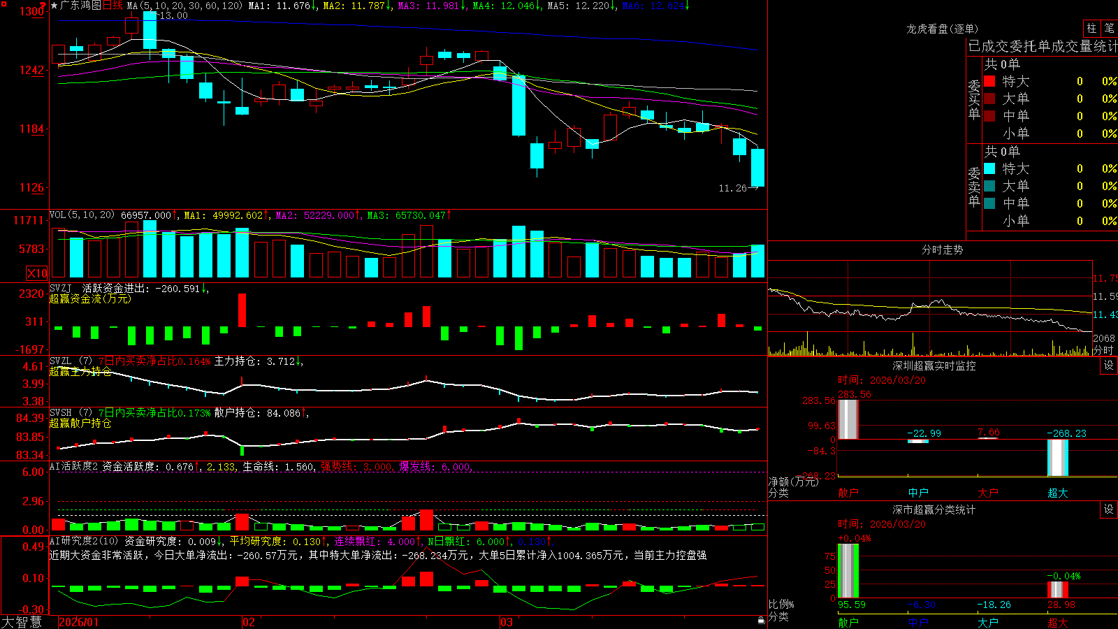The width and height of the screenshot is (1118, 629).
Task: Click the 大智慧 logo at bottom left
Action: point(22,621)
